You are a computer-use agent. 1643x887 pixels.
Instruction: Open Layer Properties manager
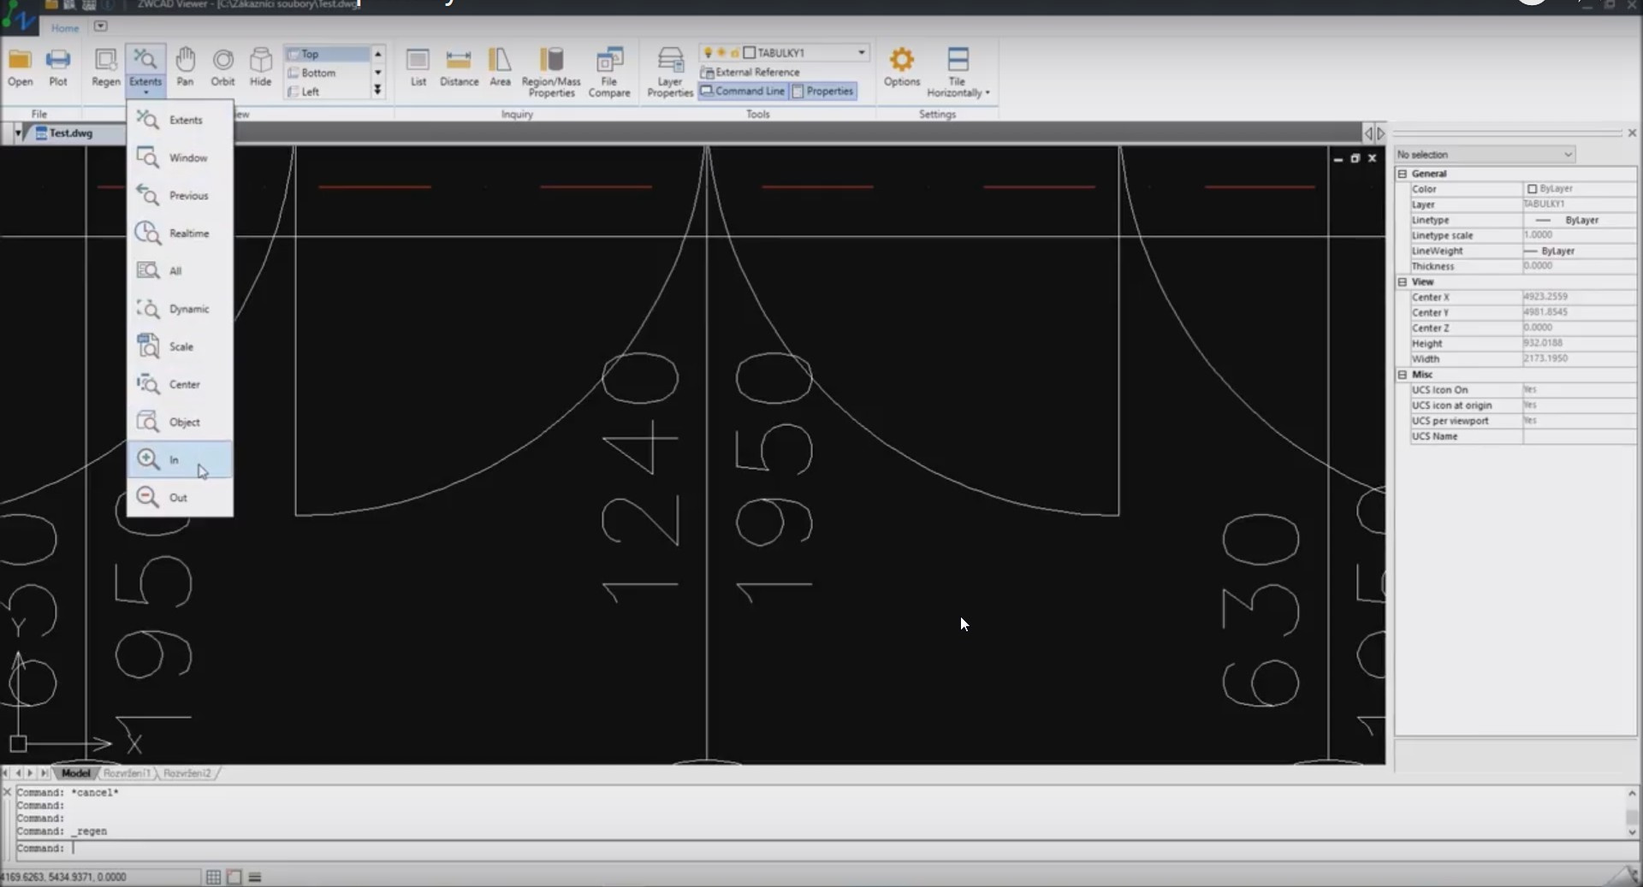tap(669, 71)
